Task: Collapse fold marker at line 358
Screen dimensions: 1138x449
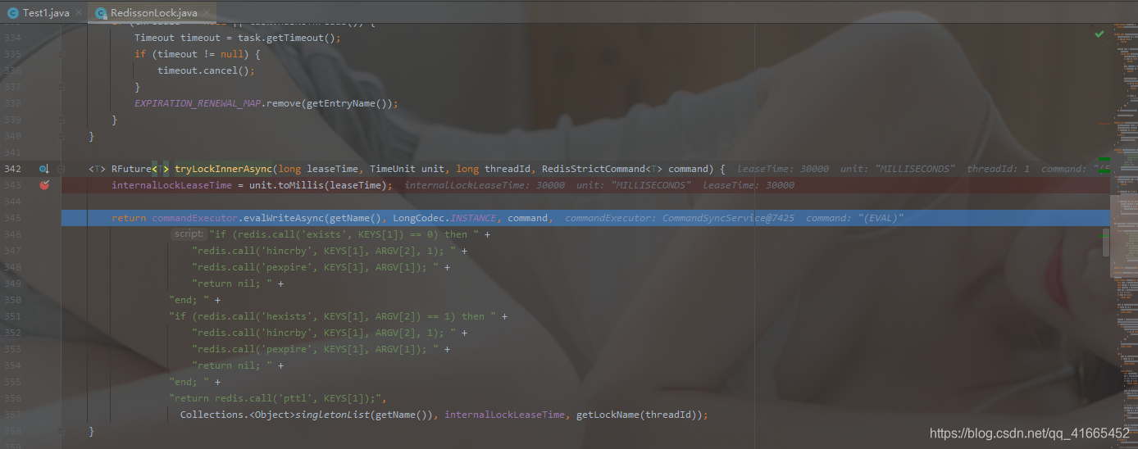Action: coord(61,431)
